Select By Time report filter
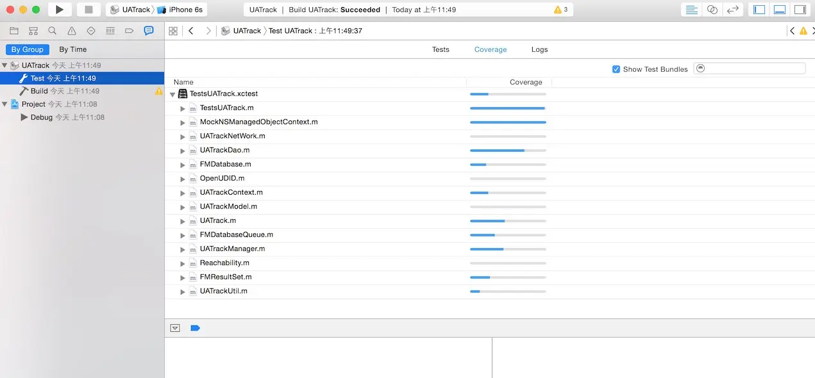This screenshot has width=815, height=378. (73, 49)
